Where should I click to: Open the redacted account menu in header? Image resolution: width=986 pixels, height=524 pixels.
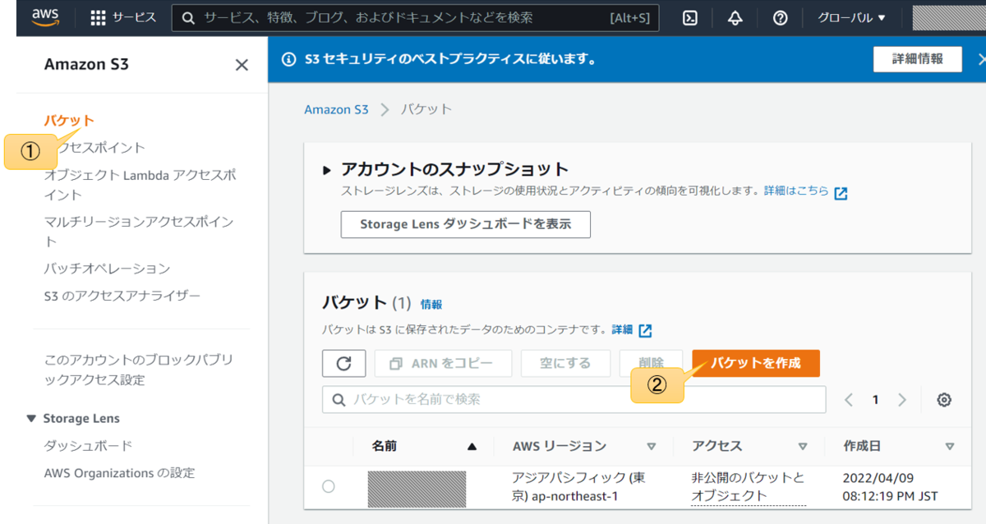[949, 17]
